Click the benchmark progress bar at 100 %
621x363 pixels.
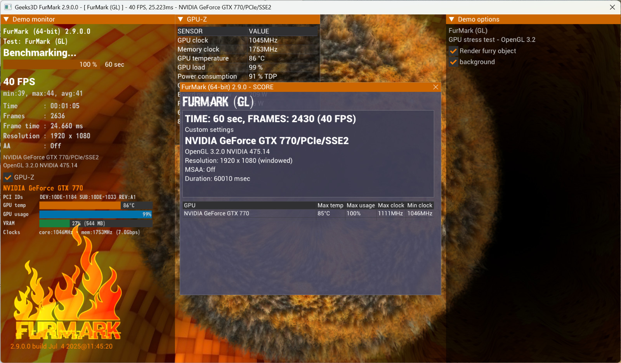point(51,64)
